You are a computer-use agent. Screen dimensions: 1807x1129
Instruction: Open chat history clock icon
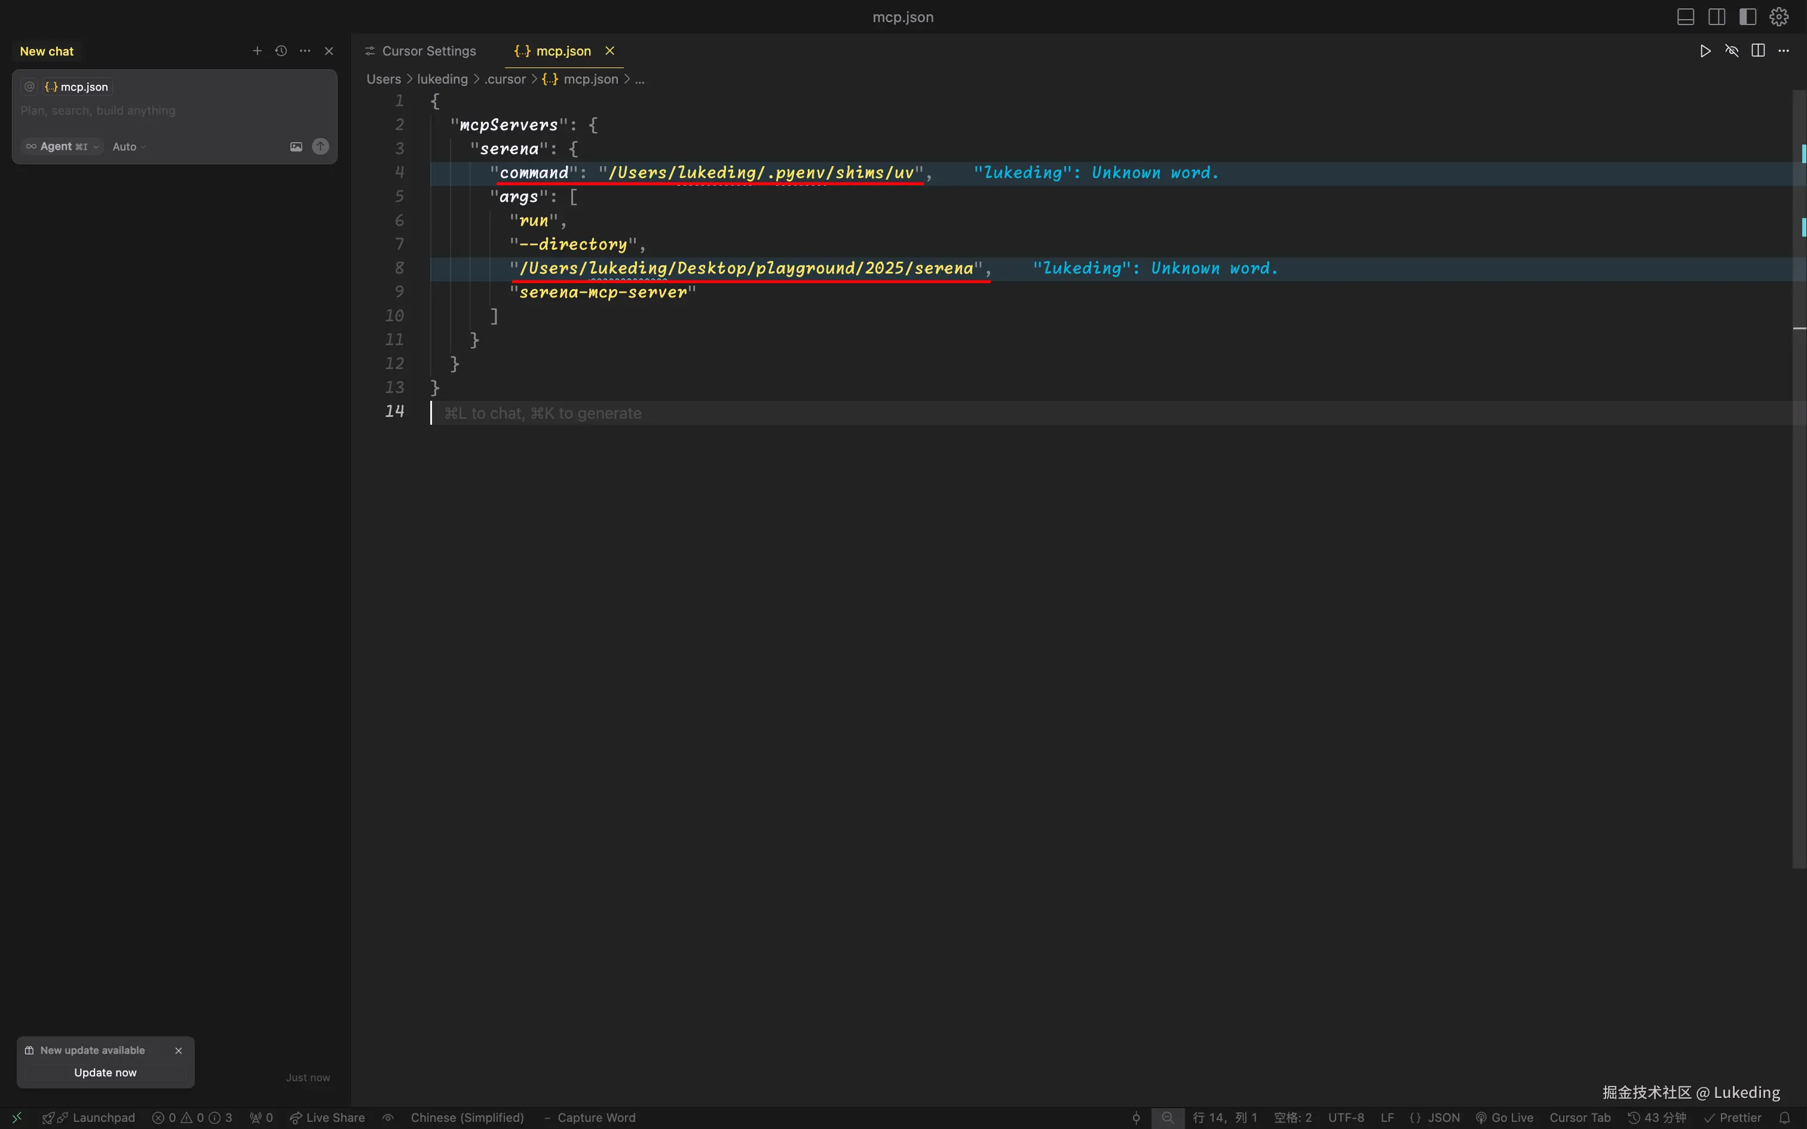click(281, 51)
